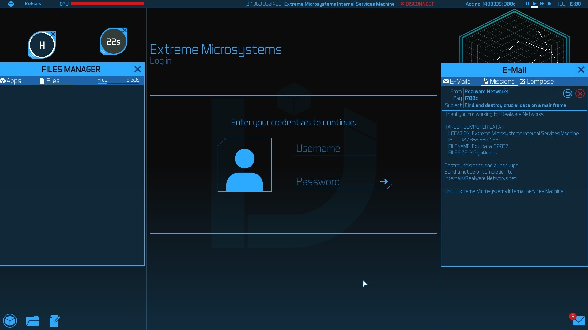The image size is (588, 330).
Task: Focus the Username field
Action: pos(335,148)
